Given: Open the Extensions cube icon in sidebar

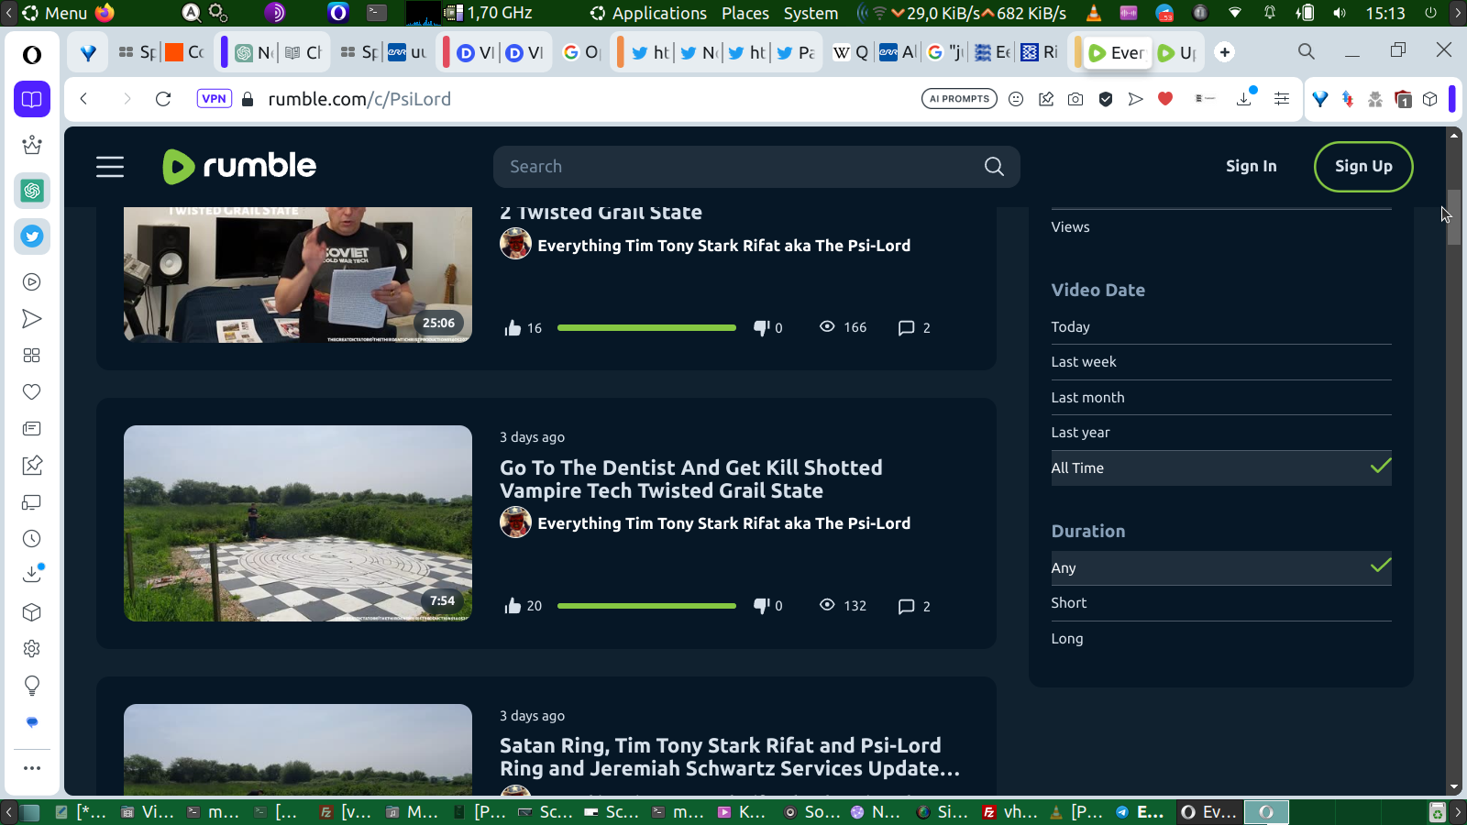Looking at the screenshot, I should point(32,612).
